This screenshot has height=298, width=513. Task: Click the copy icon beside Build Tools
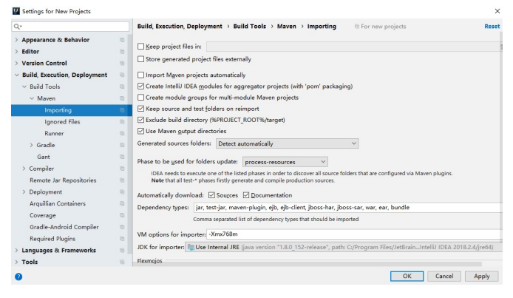coord(122,87)
